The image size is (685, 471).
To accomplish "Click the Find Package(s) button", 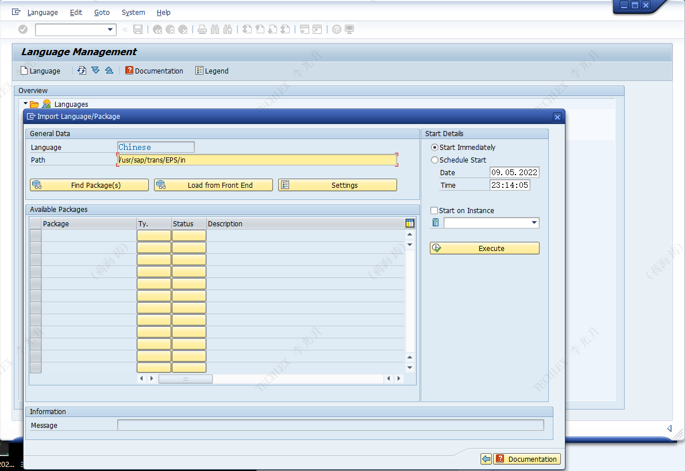I will [x=89, y=185].
